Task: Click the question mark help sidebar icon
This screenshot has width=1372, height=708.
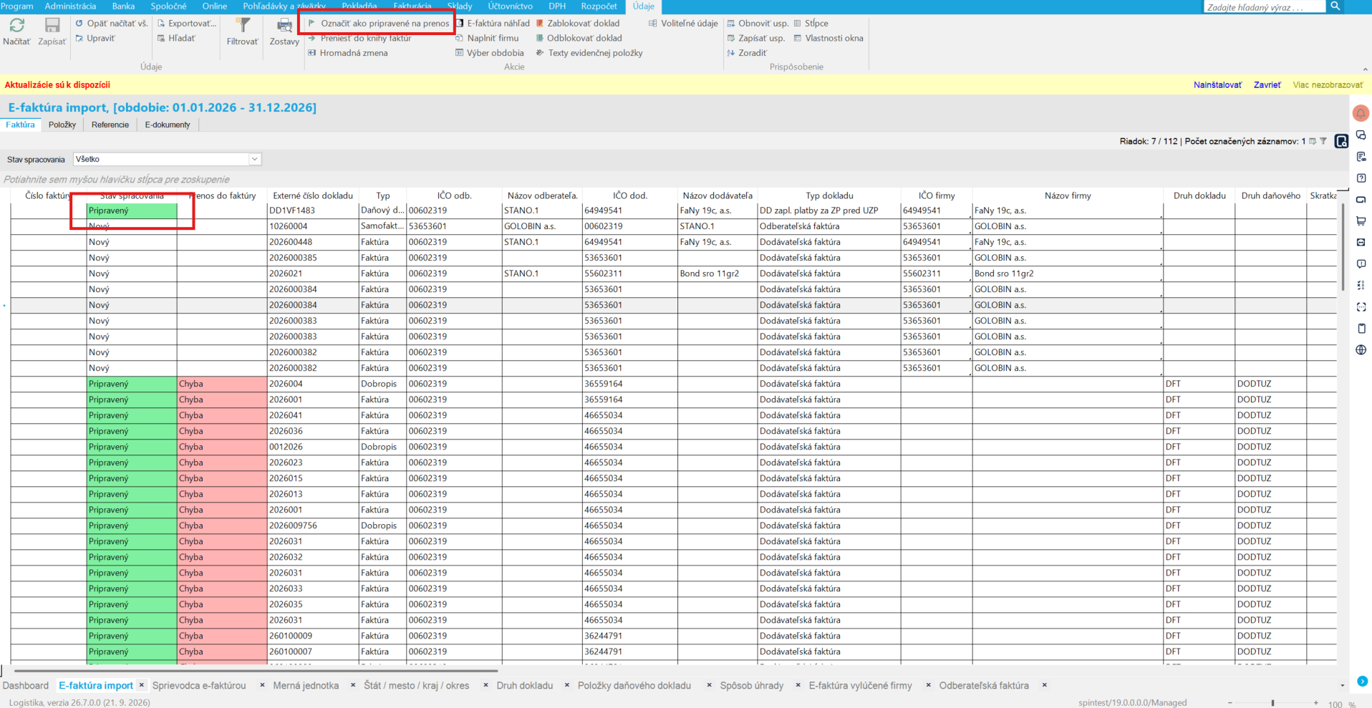Action: click(x=1361, y=178)
